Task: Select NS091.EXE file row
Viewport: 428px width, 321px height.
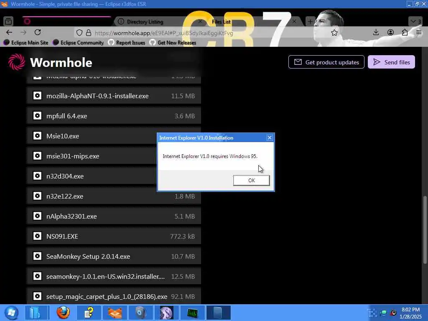Action: point(114,236)
